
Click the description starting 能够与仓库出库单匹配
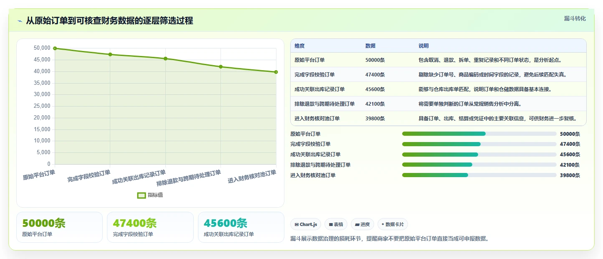[x=485, y=89]
